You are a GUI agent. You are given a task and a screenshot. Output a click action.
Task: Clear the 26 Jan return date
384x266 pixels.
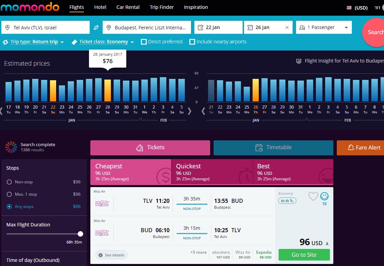(287, 27)
